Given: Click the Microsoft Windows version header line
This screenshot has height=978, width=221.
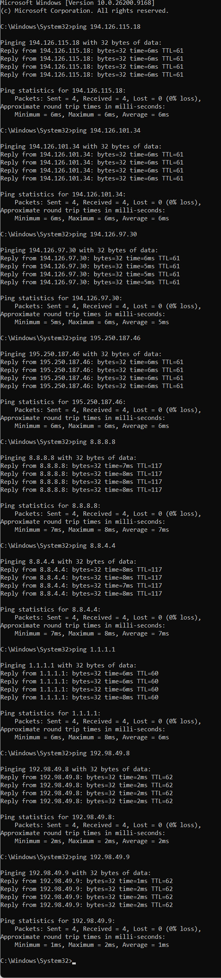Looking at the screenshot, I should point(78,3).
